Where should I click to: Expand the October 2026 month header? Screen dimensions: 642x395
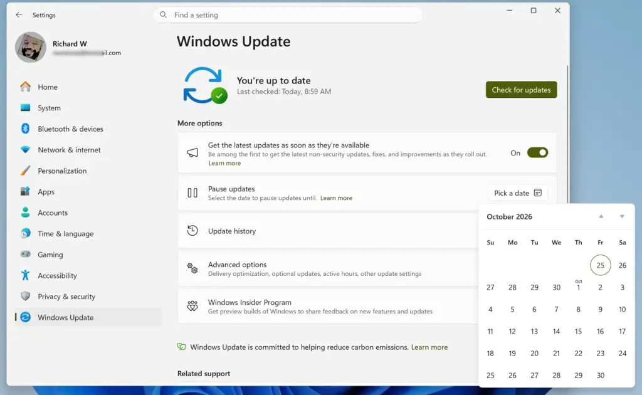point(509,216)
